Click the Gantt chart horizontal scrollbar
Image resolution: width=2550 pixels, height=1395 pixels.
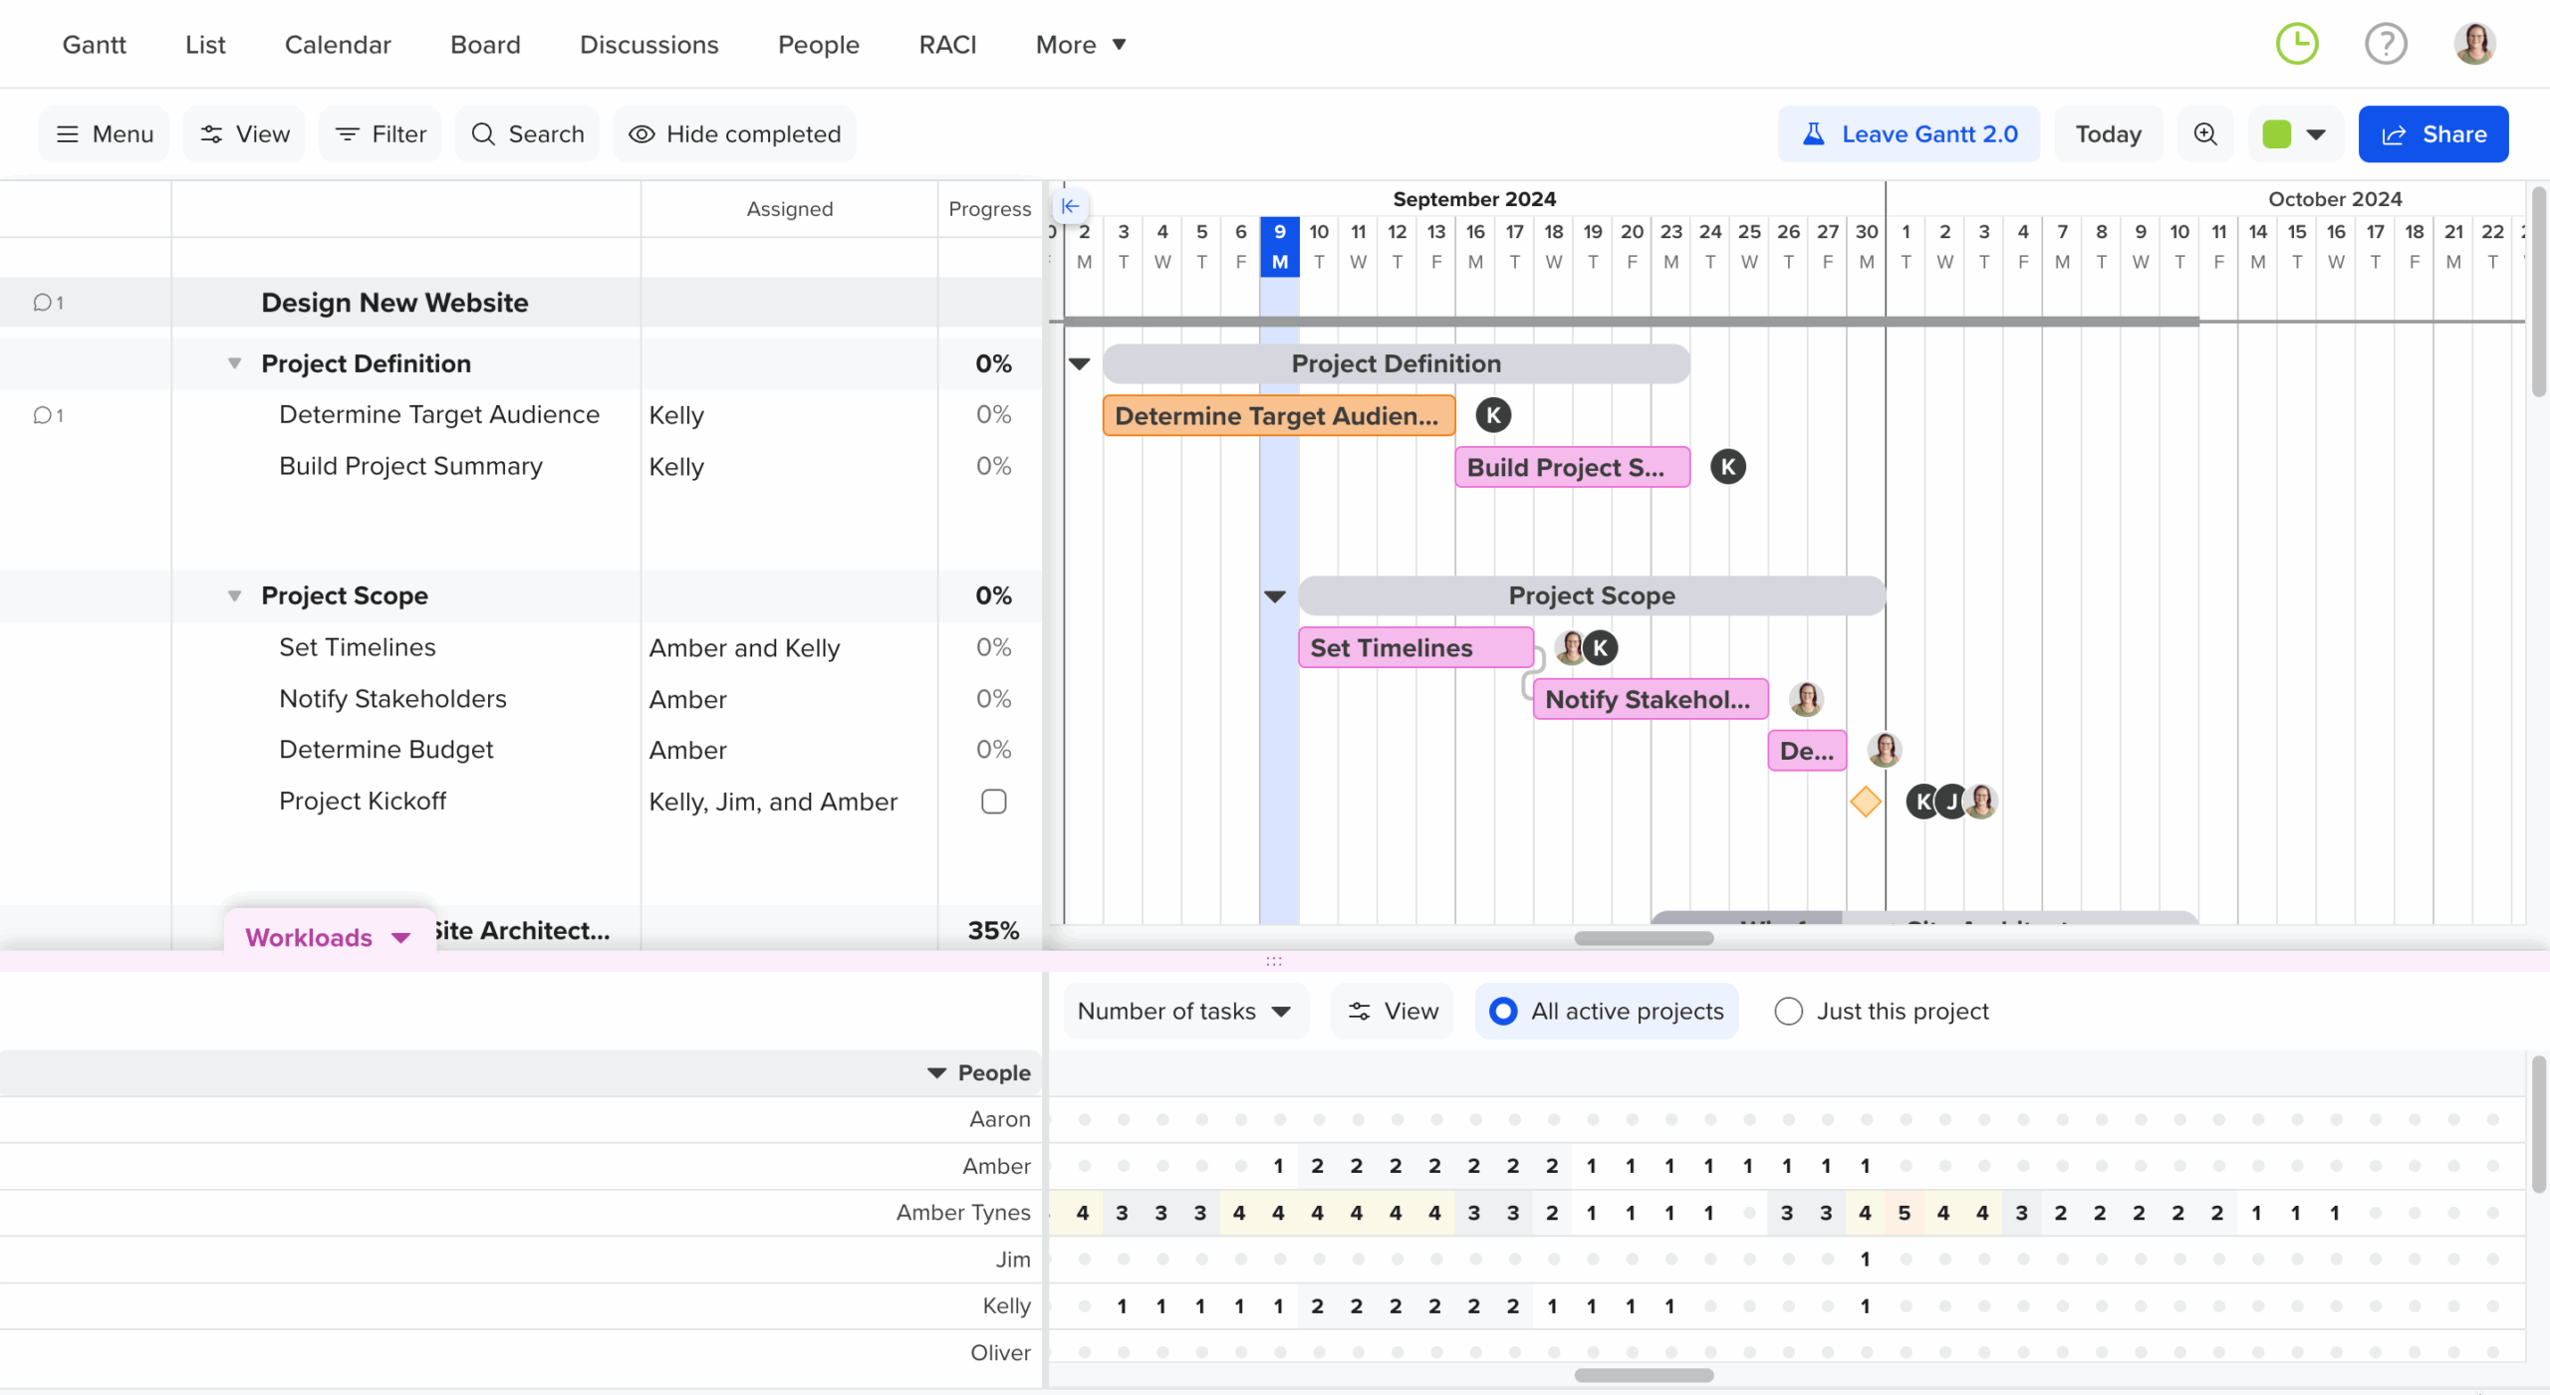1644,938
